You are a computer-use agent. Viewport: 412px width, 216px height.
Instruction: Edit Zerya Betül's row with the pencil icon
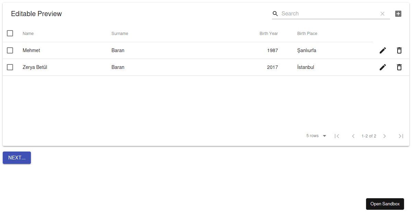(x=382, y=67)
